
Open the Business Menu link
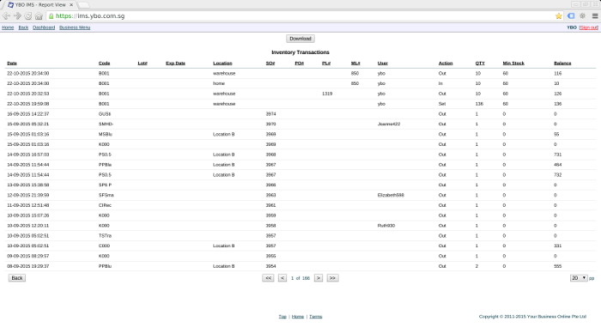75,27
